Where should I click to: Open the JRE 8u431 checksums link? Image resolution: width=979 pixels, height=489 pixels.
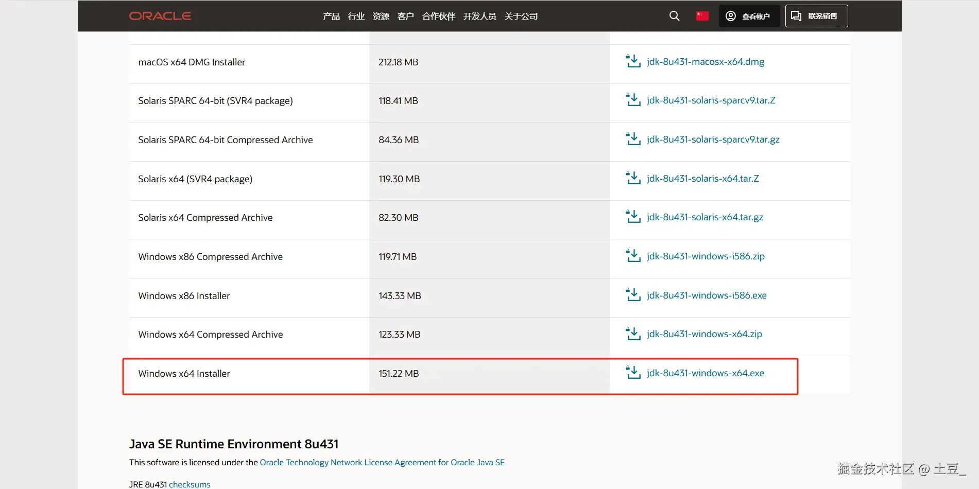click(x=190, y=484)
